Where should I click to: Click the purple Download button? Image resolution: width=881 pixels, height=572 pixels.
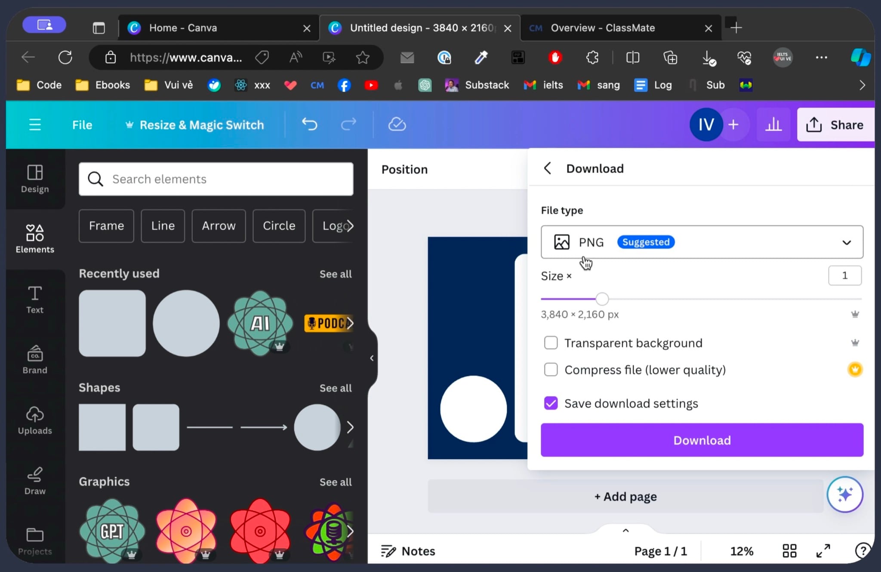tap(702, 440)
